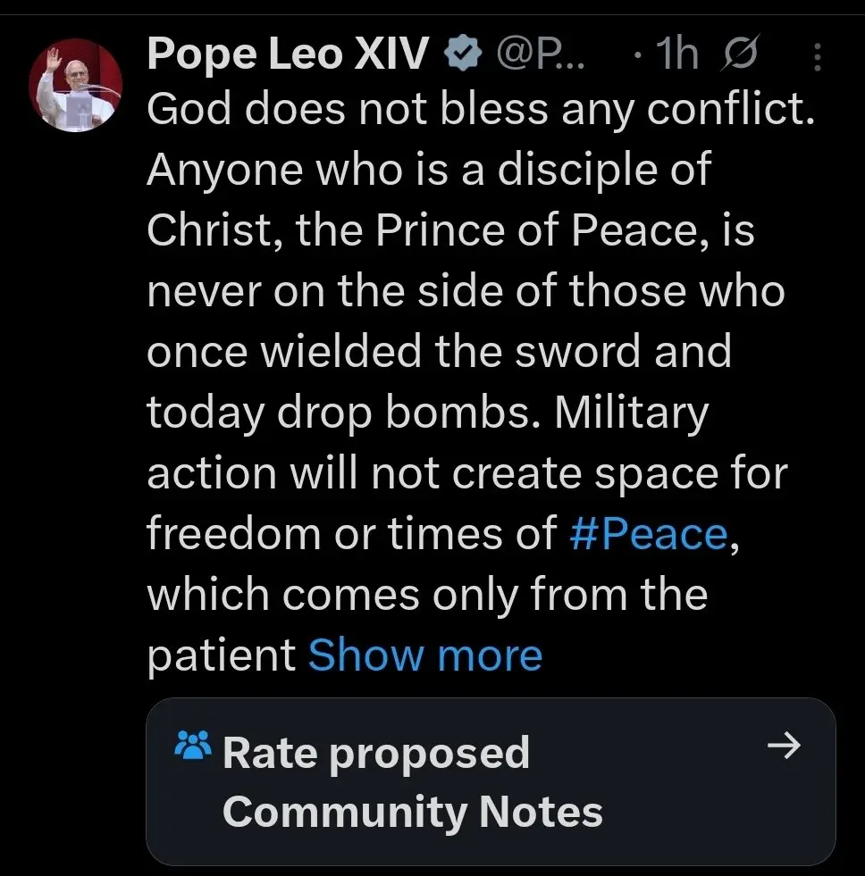The width and height of the screenshot is (865, 876).
Task: Click the text "today drop bombs. Military"
Action: 428,413
